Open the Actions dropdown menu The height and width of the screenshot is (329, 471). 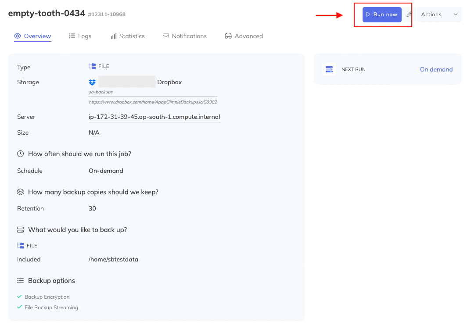click(x=439, y=14)
